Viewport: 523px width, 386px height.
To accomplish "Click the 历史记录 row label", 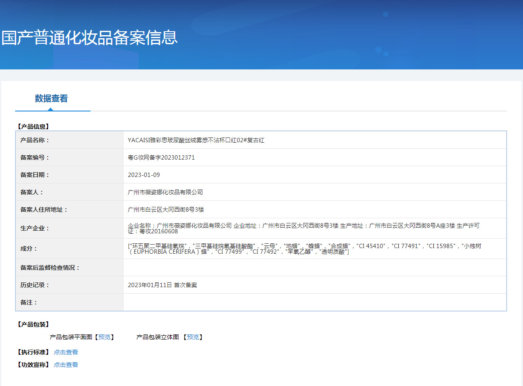I will [35, 285].
